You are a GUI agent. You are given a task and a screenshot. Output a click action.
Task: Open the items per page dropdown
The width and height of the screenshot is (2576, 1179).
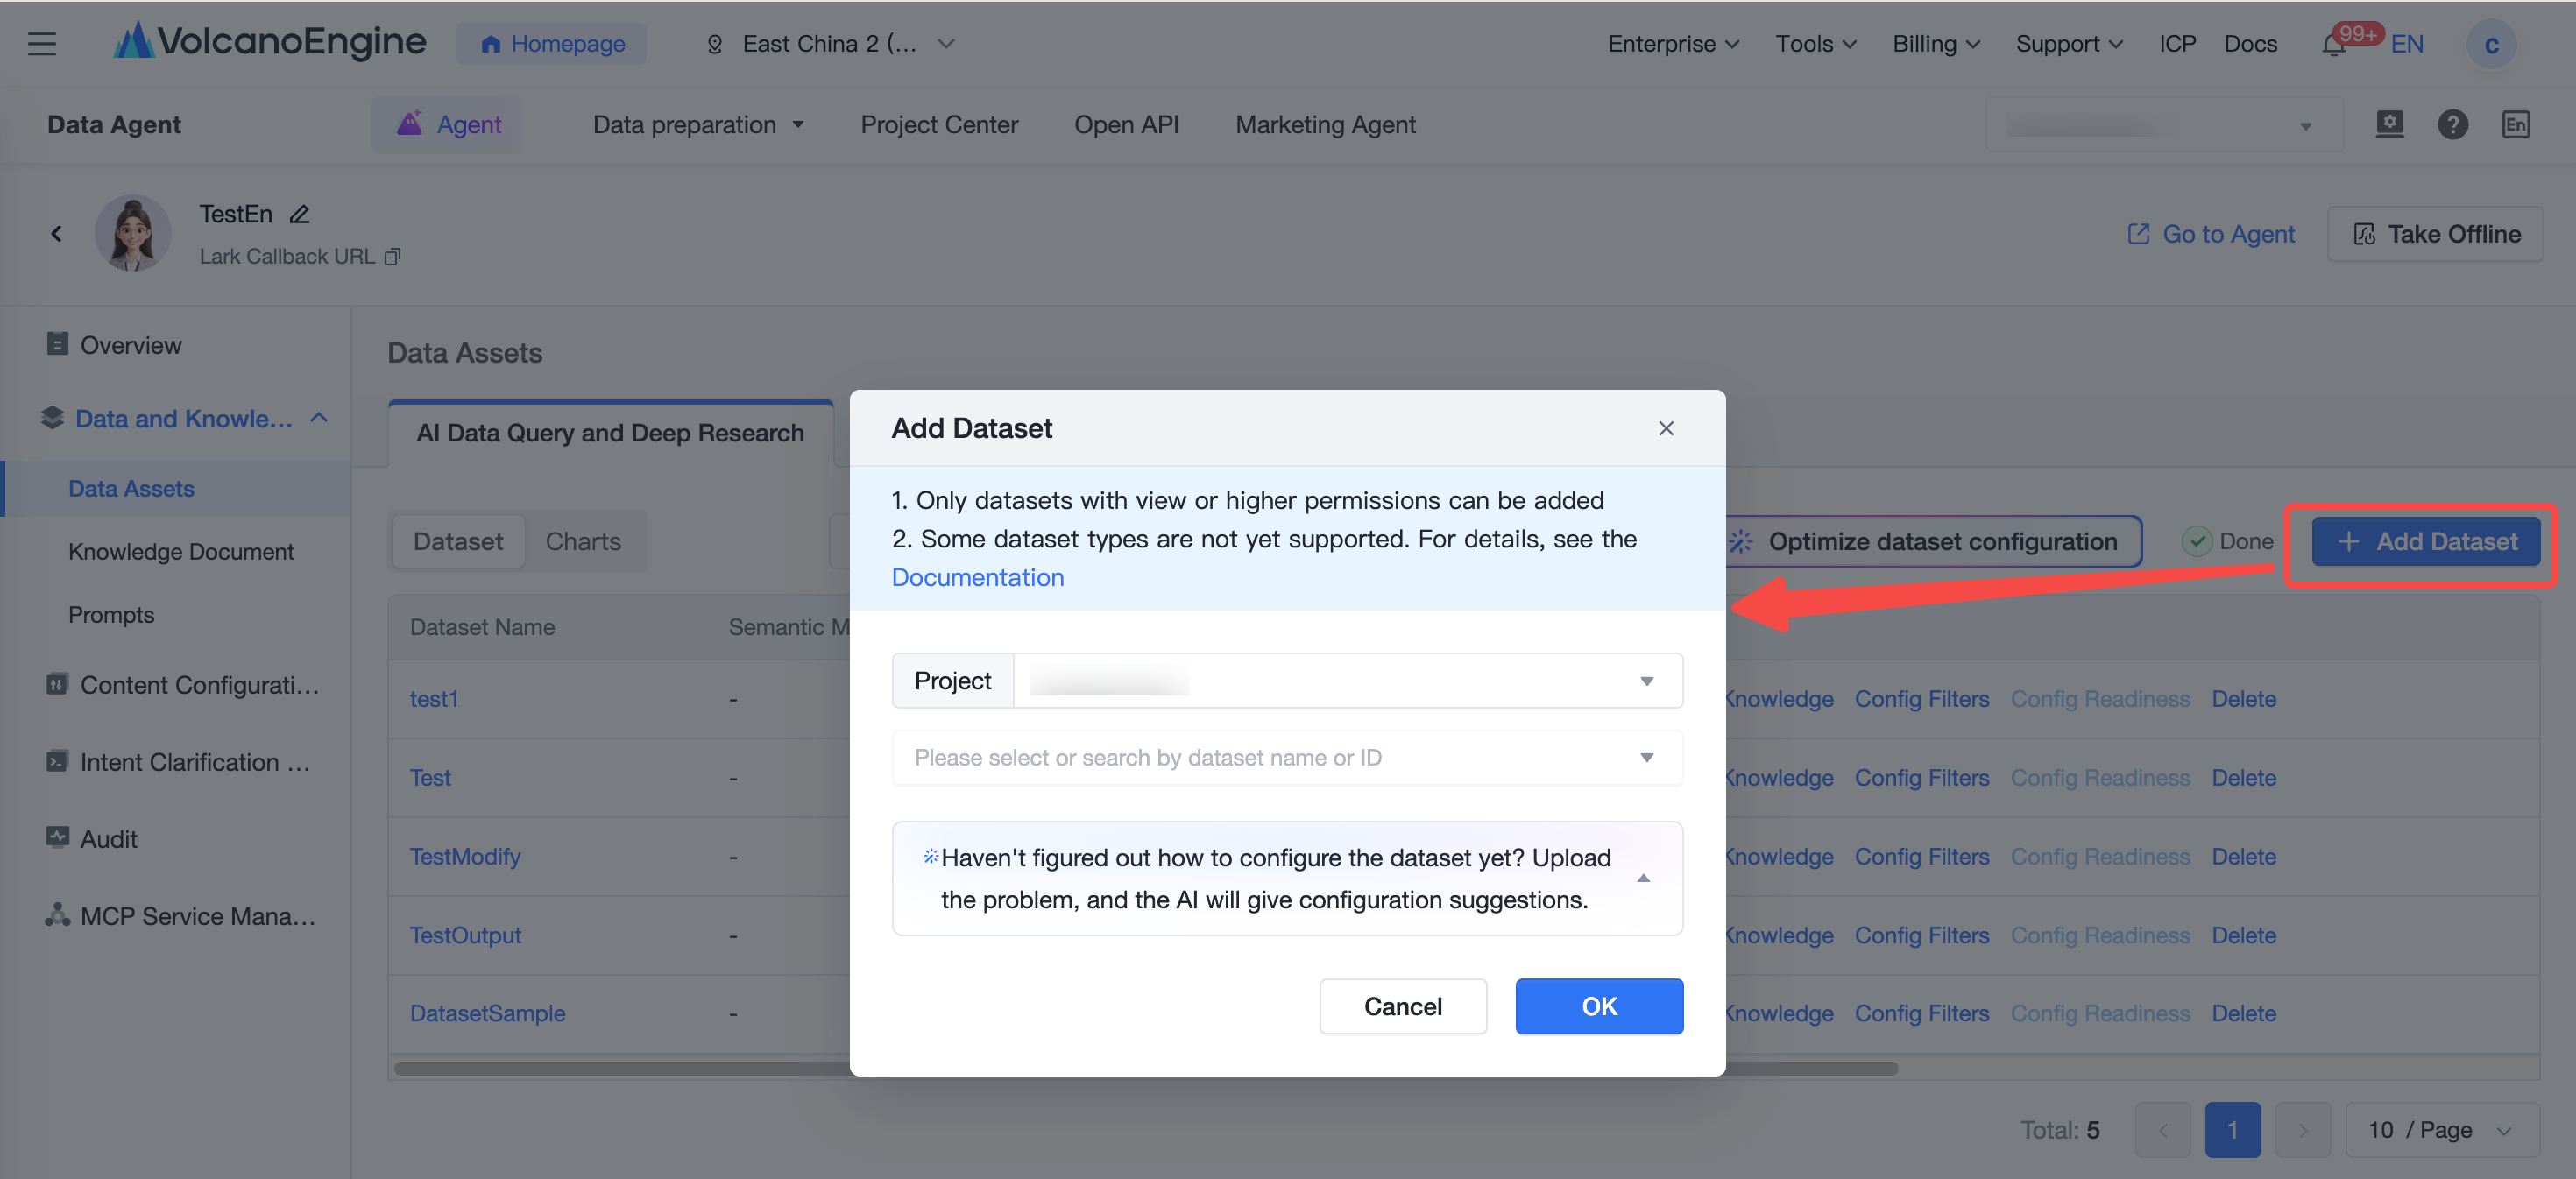(2441, 1129)
